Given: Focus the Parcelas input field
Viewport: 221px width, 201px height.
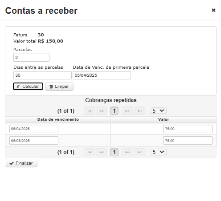Looking at the screenshot, I should (x=31, y=57).
